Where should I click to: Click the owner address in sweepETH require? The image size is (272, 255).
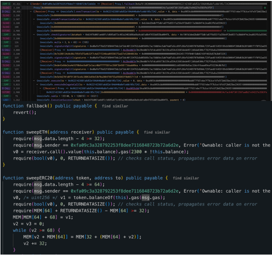click(x=124, y=145)
